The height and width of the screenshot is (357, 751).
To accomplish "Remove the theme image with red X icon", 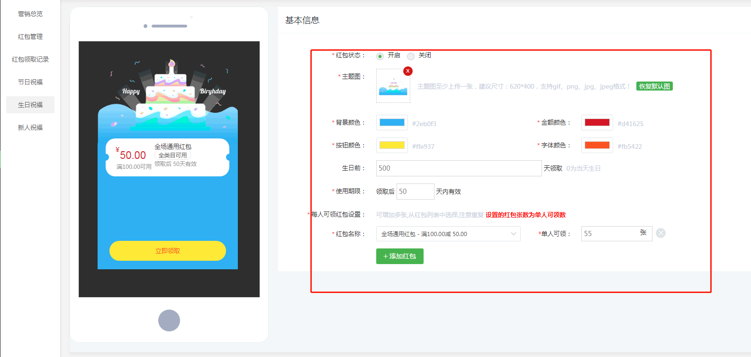I will 408,71.
